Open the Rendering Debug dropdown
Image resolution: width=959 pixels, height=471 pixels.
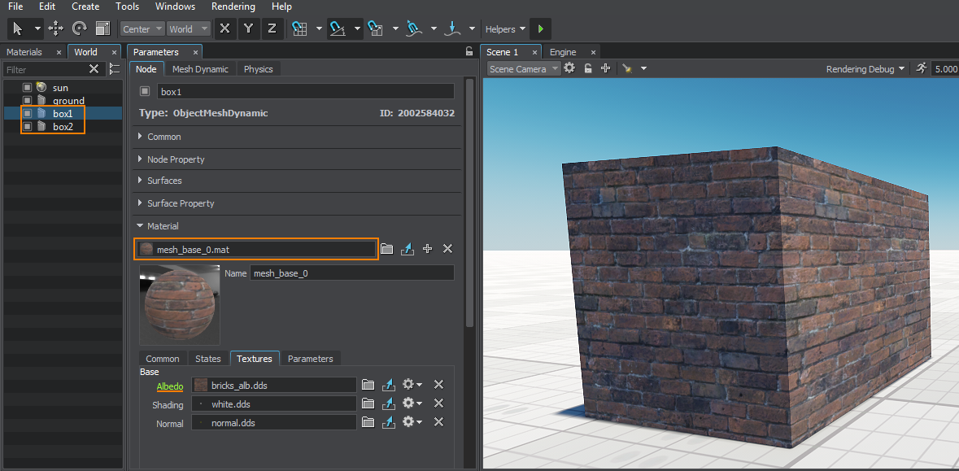(865, 69)
